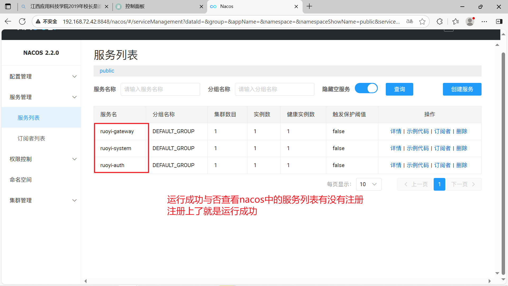Select the public namespace link

[x=107, y=71]
